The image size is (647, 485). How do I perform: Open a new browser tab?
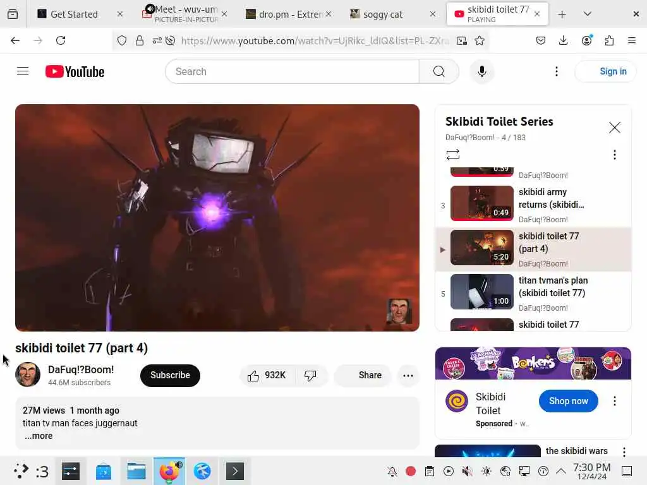coord(562,15)
